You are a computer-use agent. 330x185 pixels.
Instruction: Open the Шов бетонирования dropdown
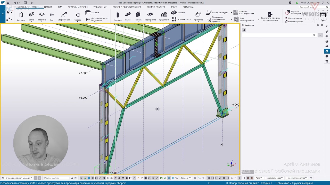pyautogui.click(x=259, y=19)
